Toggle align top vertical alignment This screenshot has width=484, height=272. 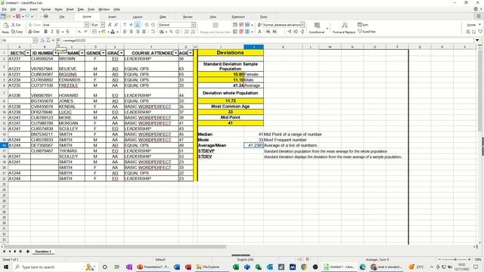click(x=125, y=25)
